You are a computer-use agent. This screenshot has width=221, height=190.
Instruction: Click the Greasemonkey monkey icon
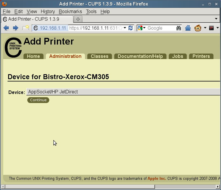198,28
